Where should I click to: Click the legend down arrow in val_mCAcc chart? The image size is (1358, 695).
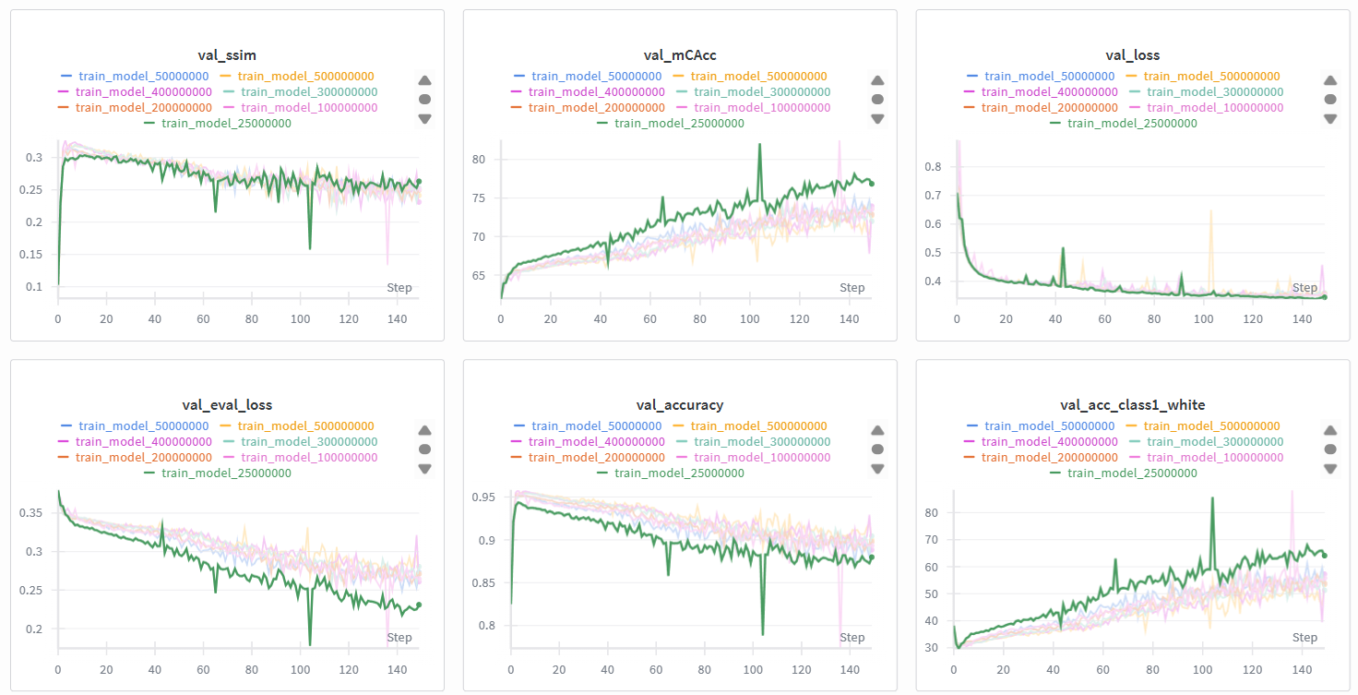click(x=877, y=118)
